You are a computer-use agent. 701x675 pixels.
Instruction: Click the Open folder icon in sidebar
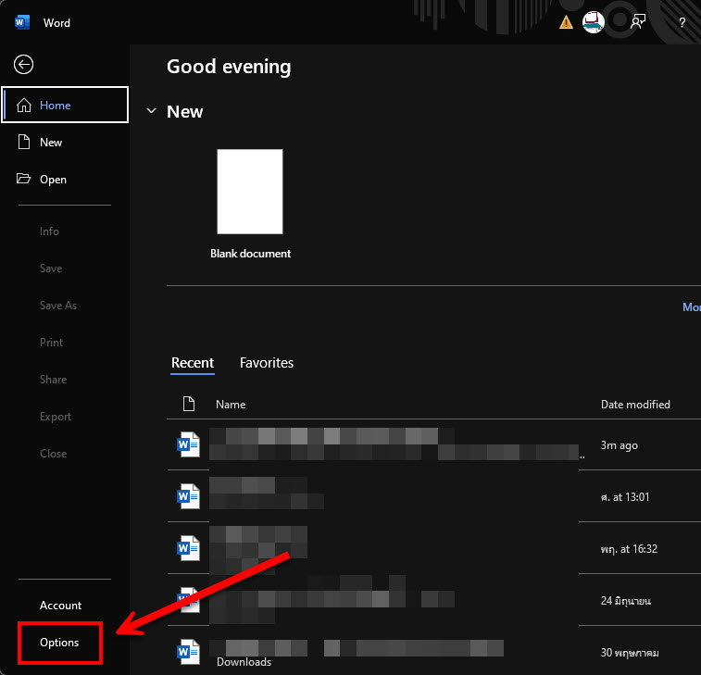point(24,179)
